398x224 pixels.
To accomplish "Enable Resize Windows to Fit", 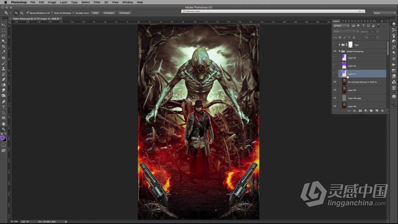I will coord(28,13).
